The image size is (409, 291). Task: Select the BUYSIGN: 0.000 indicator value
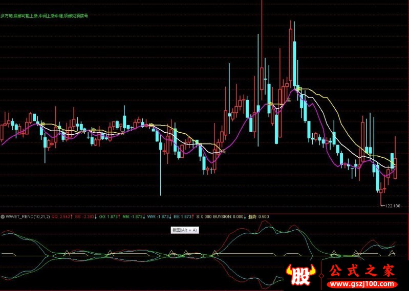(229, 216)
